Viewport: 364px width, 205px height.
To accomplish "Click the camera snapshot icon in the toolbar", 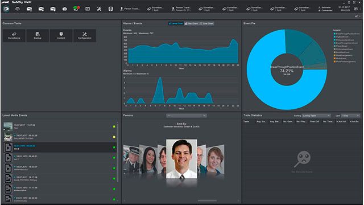I will pos(64,9).
